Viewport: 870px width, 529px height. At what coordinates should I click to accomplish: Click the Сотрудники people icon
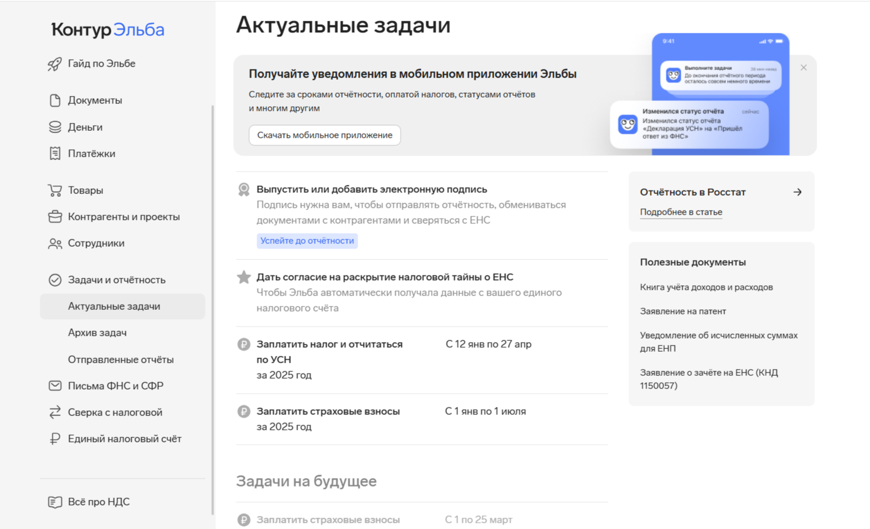tap(55, 243)
